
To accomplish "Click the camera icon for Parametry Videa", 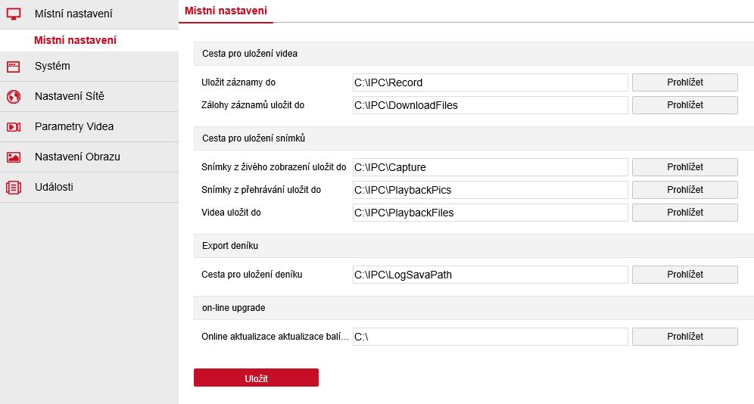I will click(14, 127).
